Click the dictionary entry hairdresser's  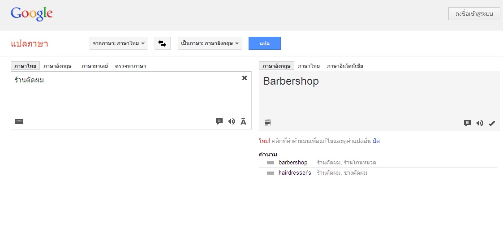pos(295,173)
